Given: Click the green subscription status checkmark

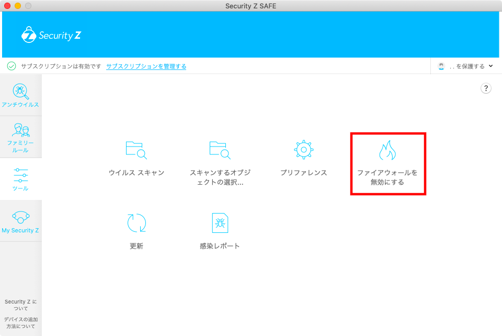Looking at the screenshot, I should [12, 66].
